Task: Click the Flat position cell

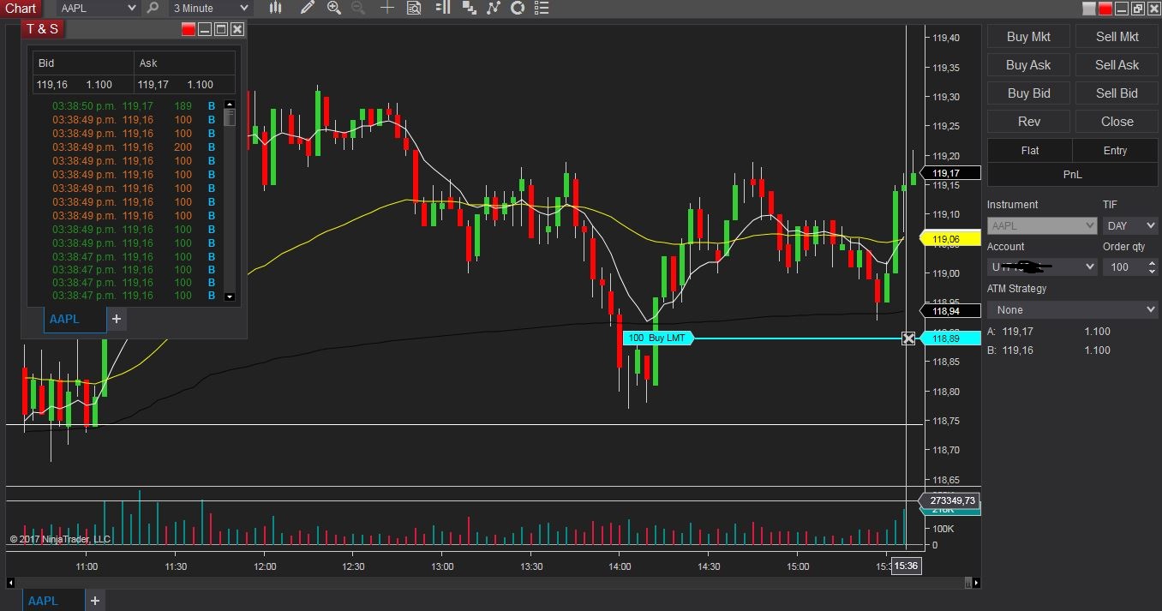Action: pos(1030,150)
